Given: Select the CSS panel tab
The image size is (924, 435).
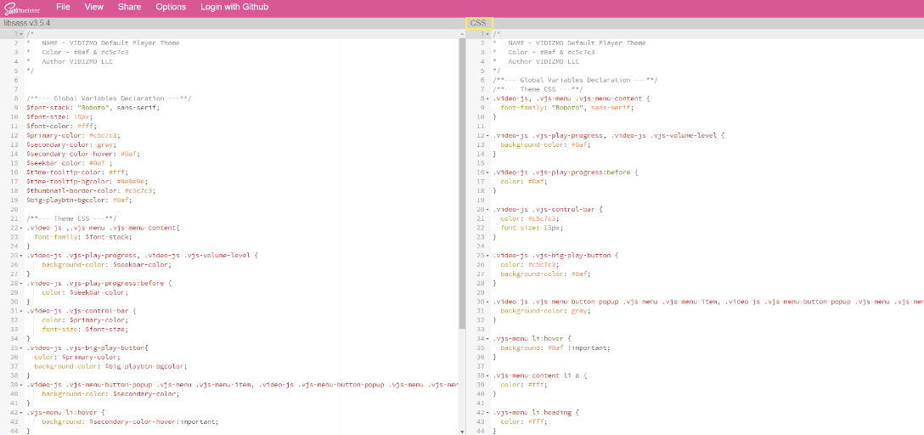Looking at the screenshot, I should (x=479, y=23).
